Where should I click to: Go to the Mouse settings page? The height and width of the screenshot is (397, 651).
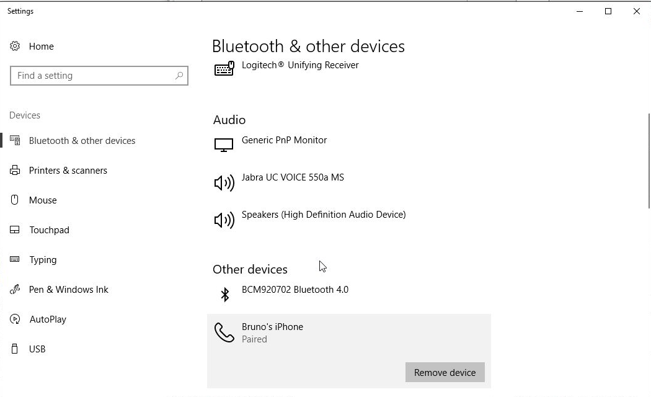(x=43, y=200)
